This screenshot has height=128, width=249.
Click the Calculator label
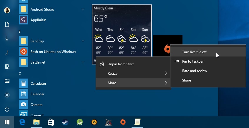(x=38, y=84)
